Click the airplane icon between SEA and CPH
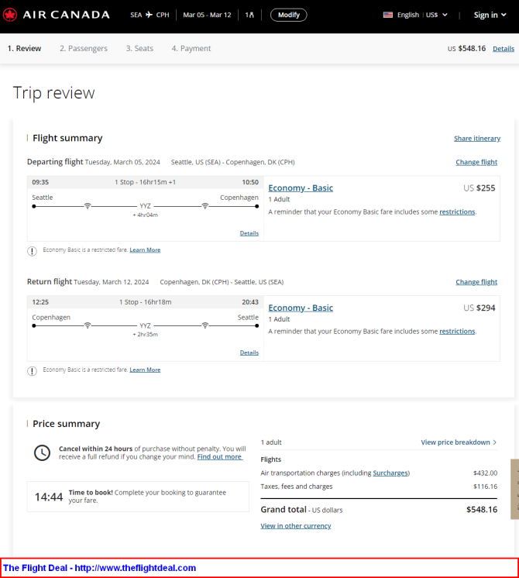The width and height of the screenshot is (519, 578). 149,15
